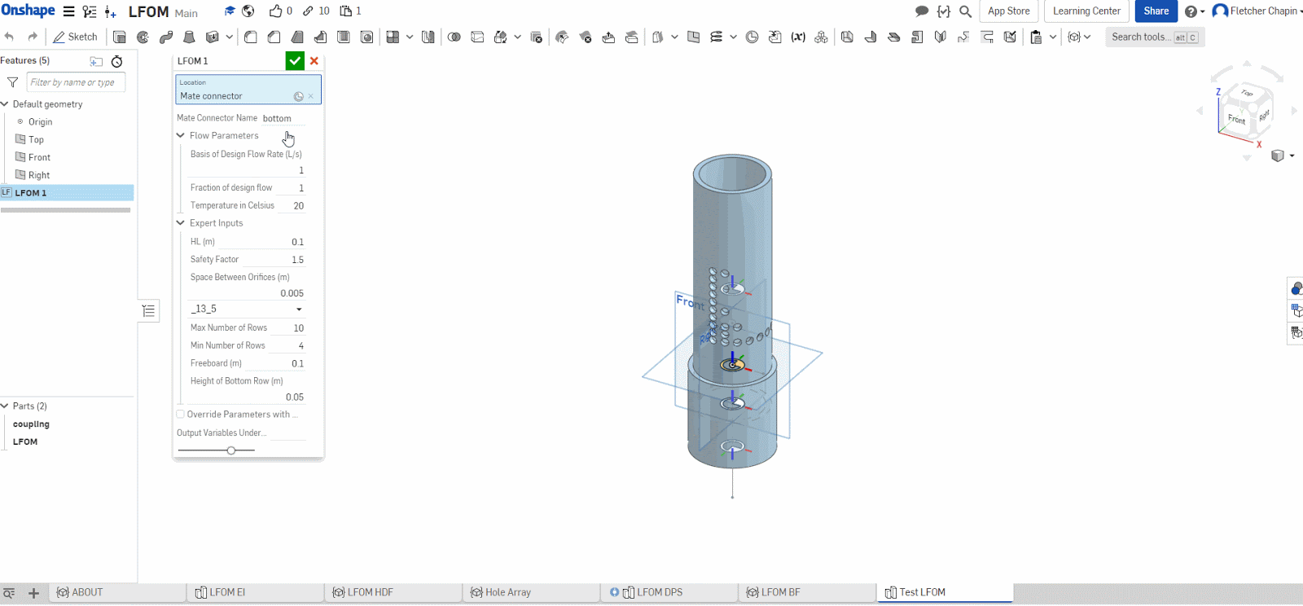Edit Max Number of Rows value

pos(288,328)
